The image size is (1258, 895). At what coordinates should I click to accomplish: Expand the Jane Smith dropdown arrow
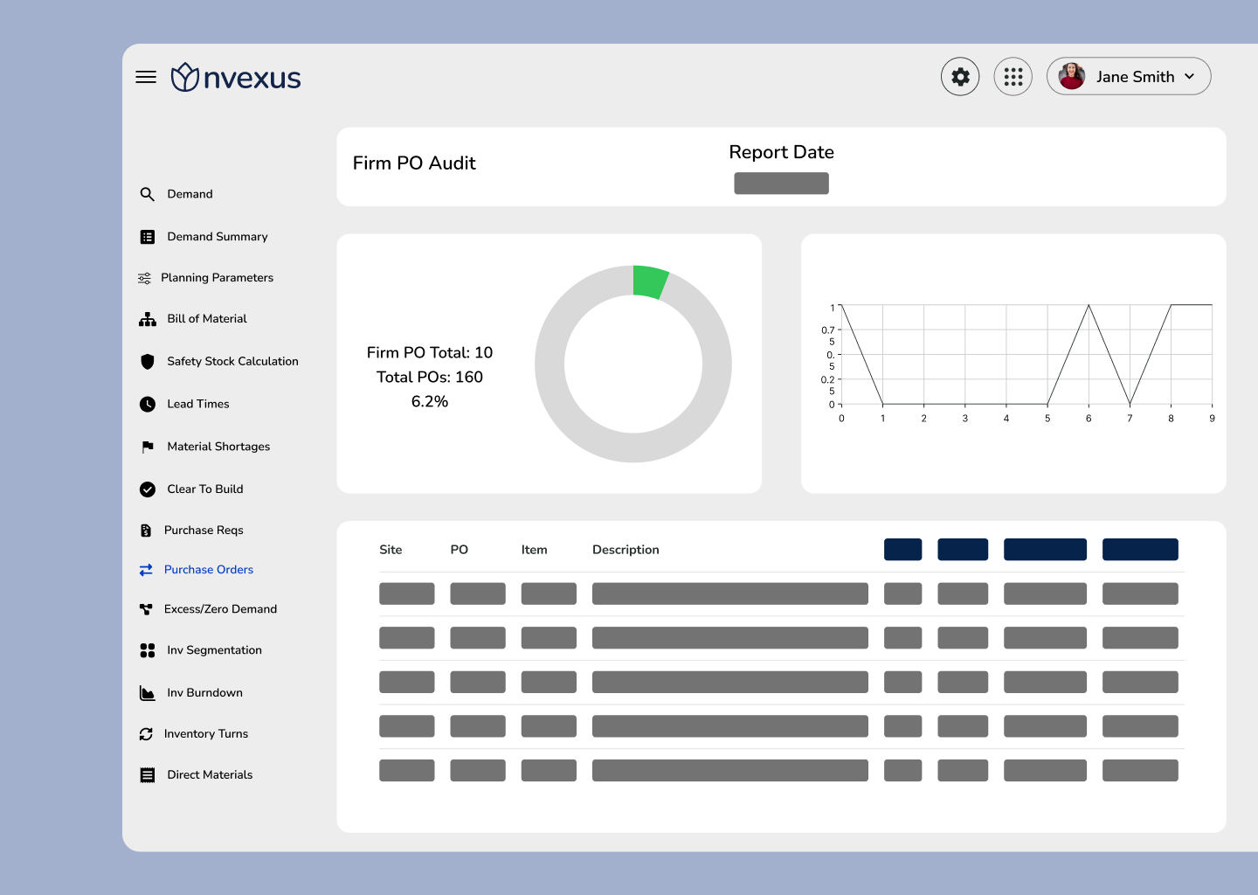(1190, 77)
